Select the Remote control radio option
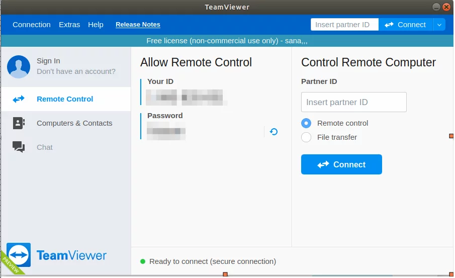Image resolution: width=455 pixels, height=278 pixels. [306, 123]
